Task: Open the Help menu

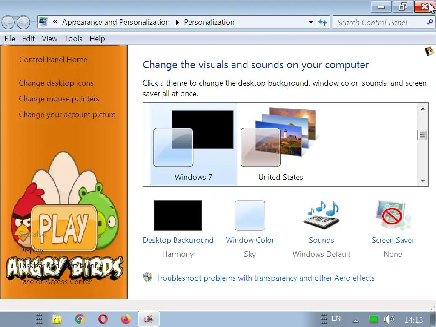Action: (98, 39)
